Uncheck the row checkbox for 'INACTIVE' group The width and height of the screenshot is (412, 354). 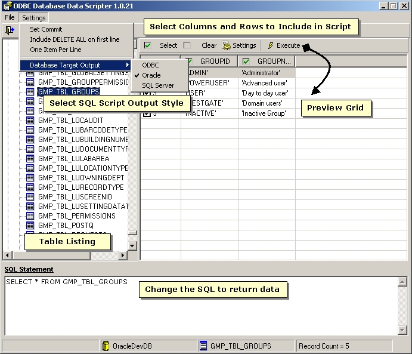[147, 113]
